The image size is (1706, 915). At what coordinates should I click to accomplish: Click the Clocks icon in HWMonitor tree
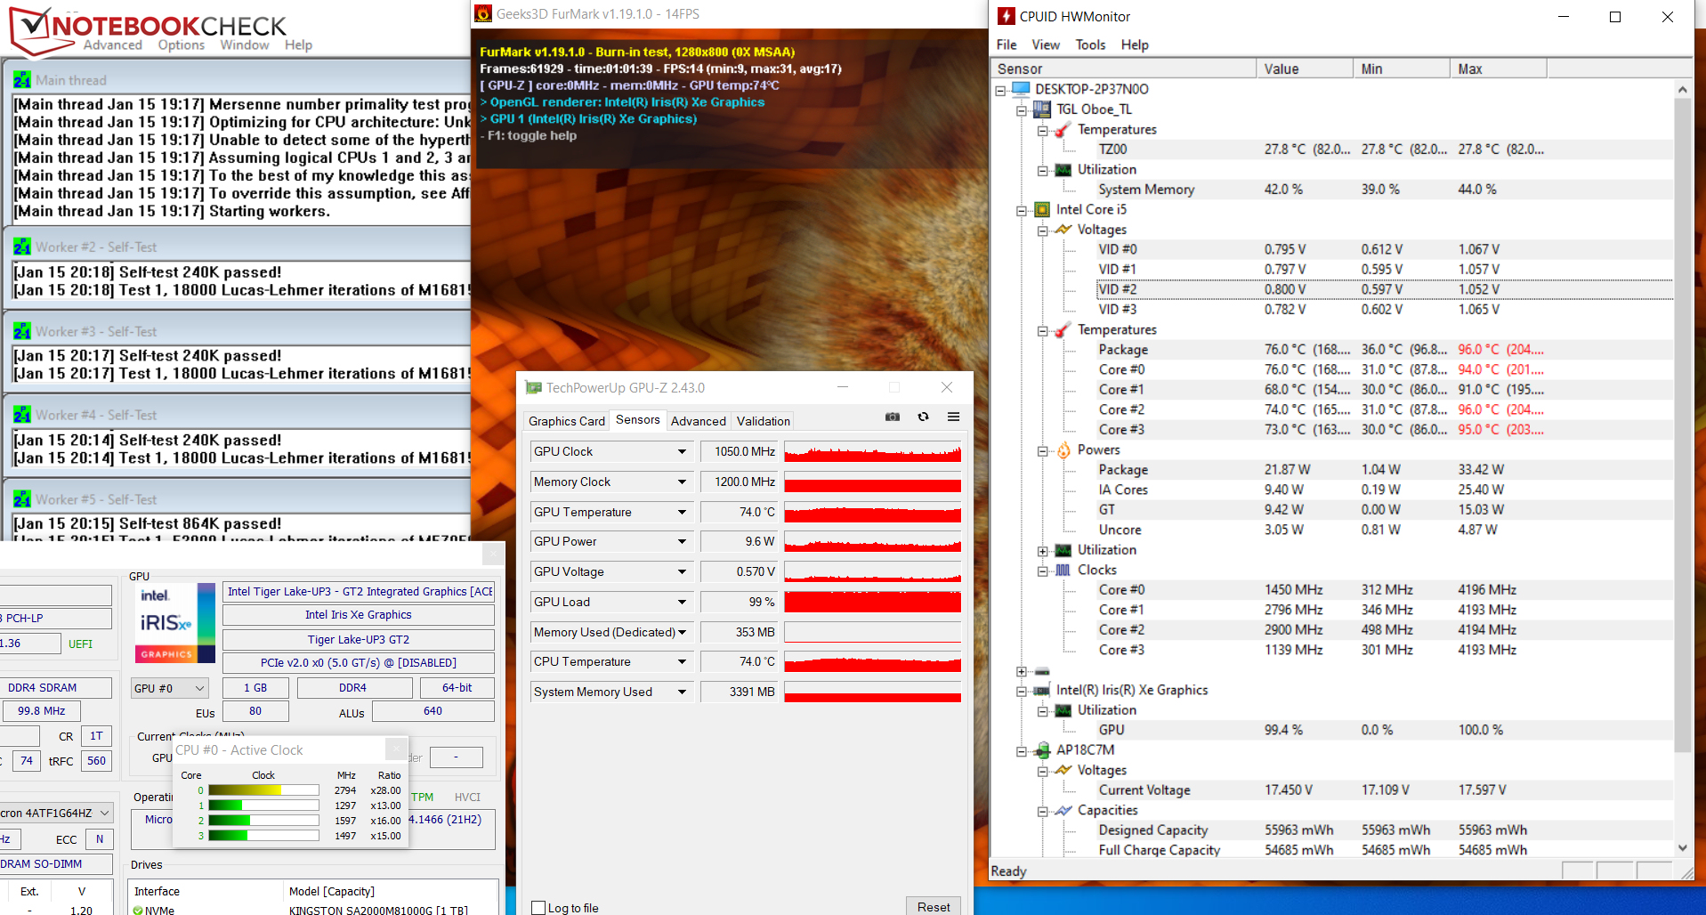1063,570
